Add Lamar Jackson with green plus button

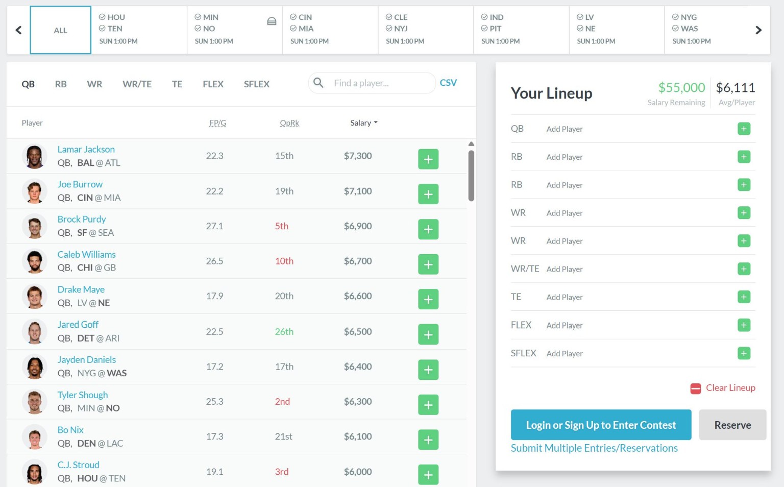[x=428, y=159]
